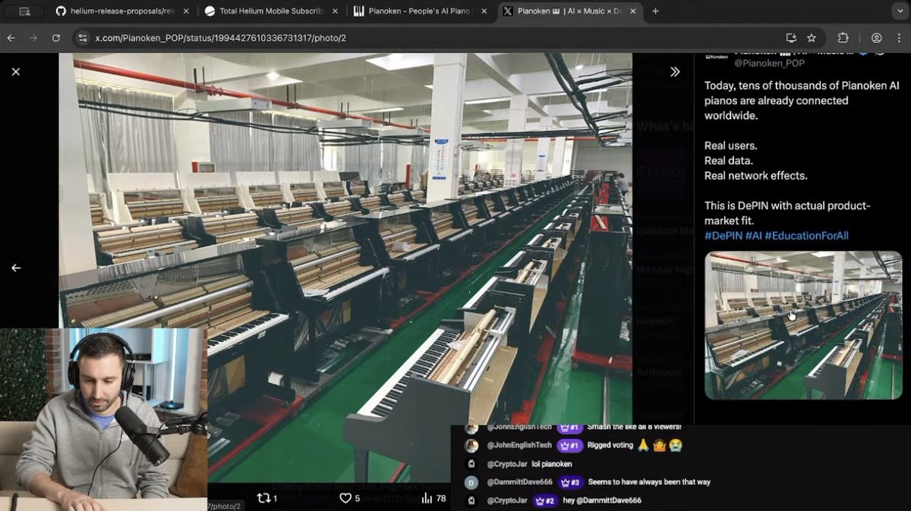Click 'Real network effects.' tweet line
911x511 pixels.
756,175
